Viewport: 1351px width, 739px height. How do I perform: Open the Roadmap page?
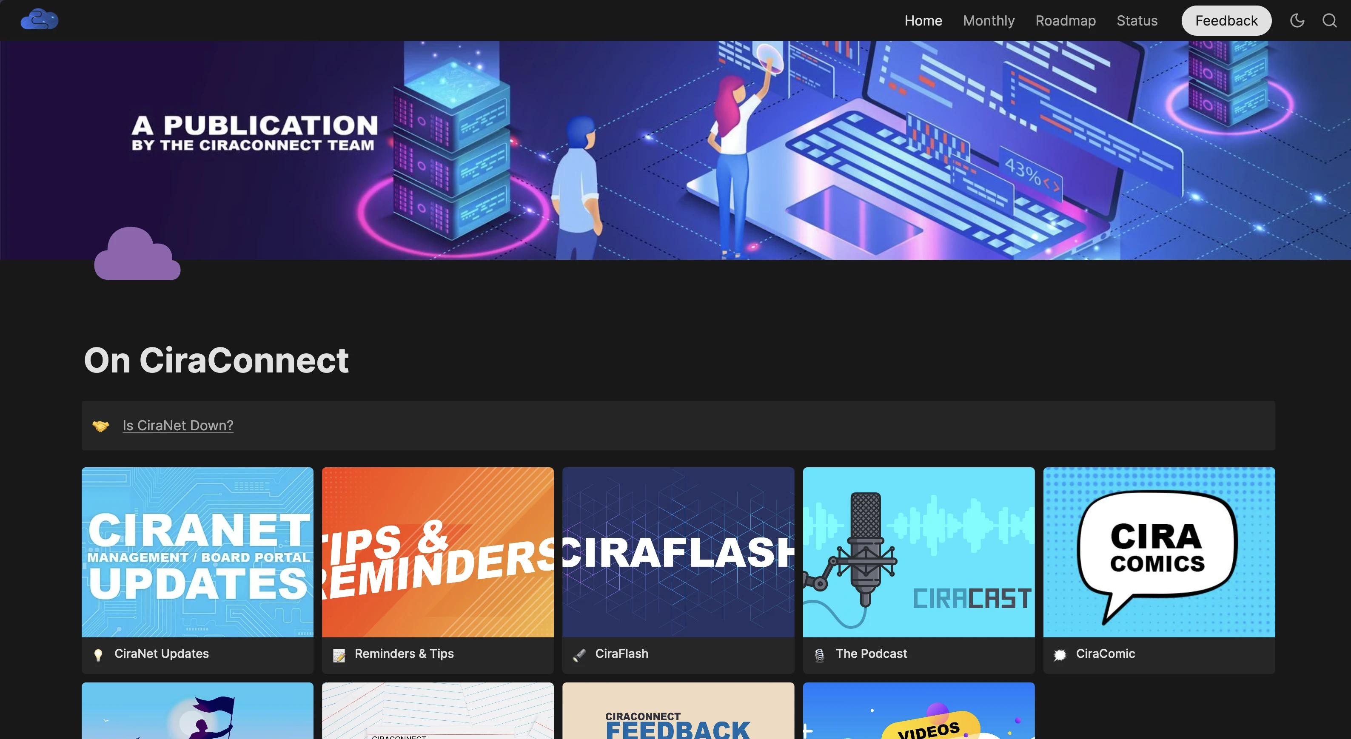1065,20
